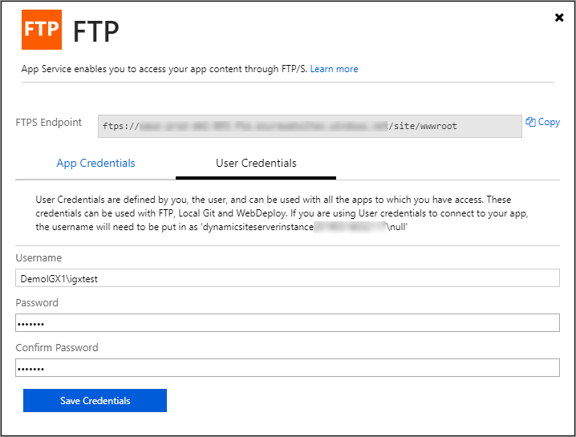
Task: Click the /site/wwwroot path in the endpoint
Action: pos(422,127)
